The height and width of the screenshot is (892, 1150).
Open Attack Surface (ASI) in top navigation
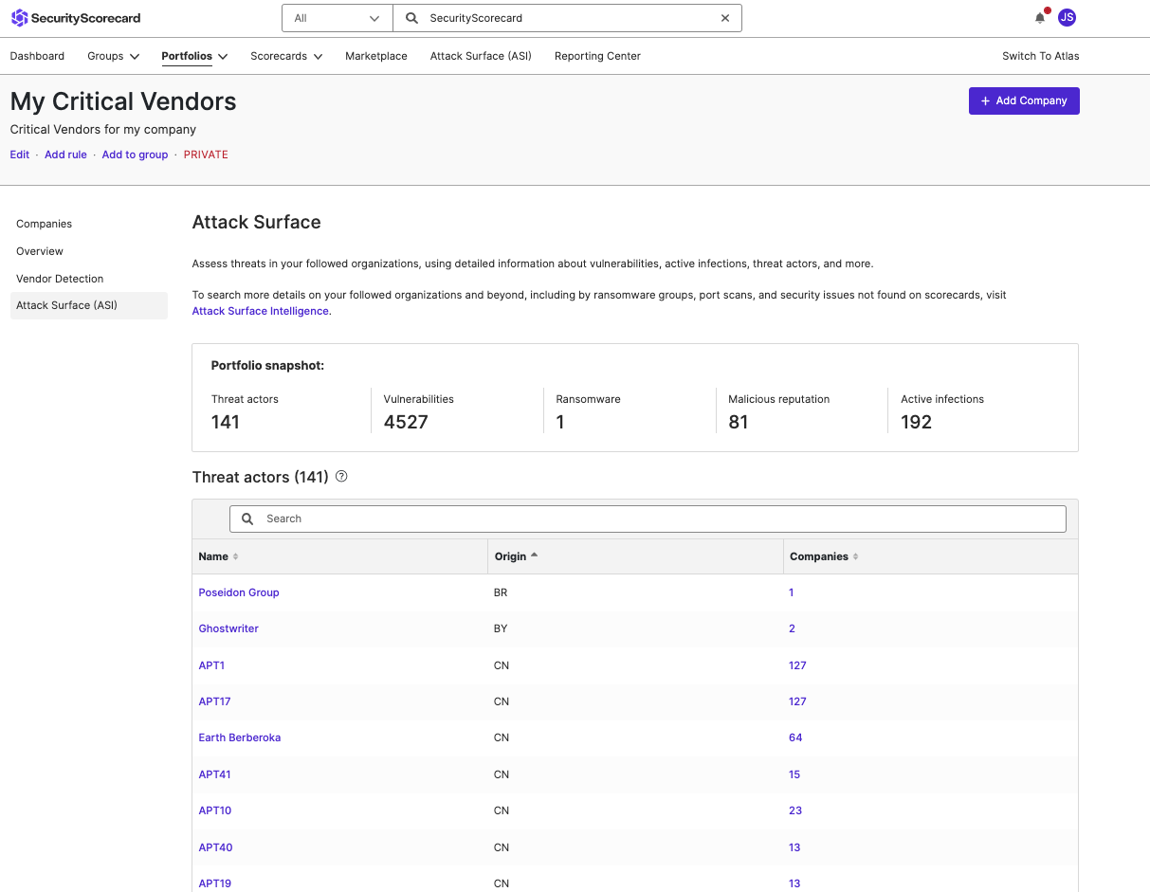[x=481, y=56]
